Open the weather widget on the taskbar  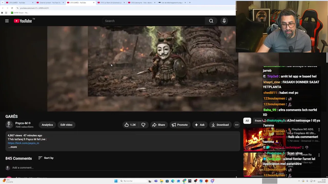pyautogui.click(x=8, y=181)
